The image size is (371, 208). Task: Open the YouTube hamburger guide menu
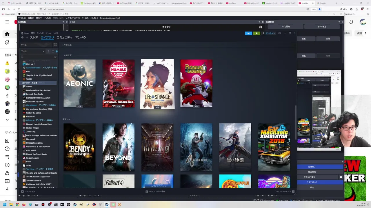pyautogui.click(x=7, y=22)
